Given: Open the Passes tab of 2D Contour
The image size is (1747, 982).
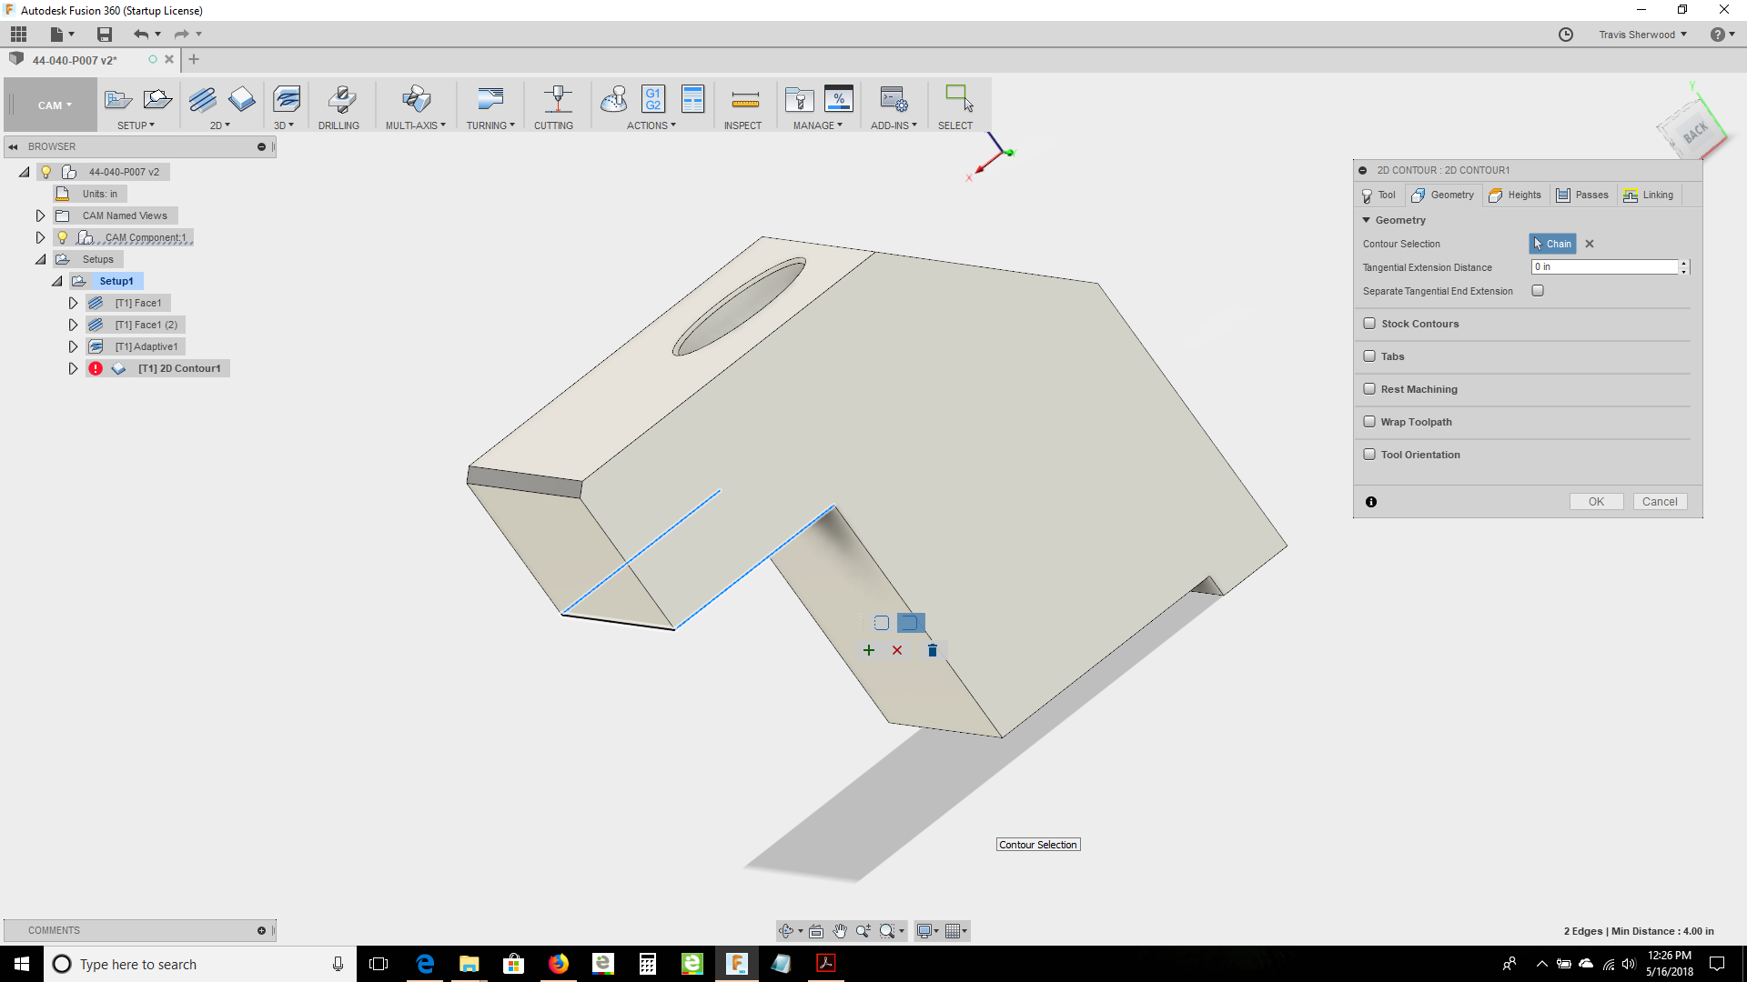Looking at the screenshot, I should point(1583,195).
